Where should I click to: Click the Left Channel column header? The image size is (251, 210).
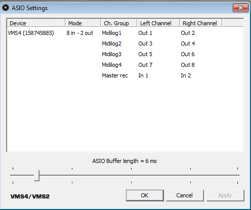(x=158, y=23)
